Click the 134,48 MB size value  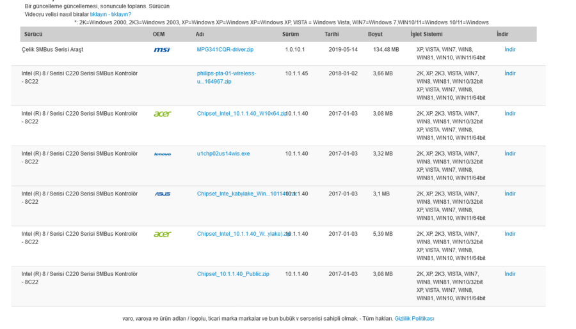coord(386,50)
